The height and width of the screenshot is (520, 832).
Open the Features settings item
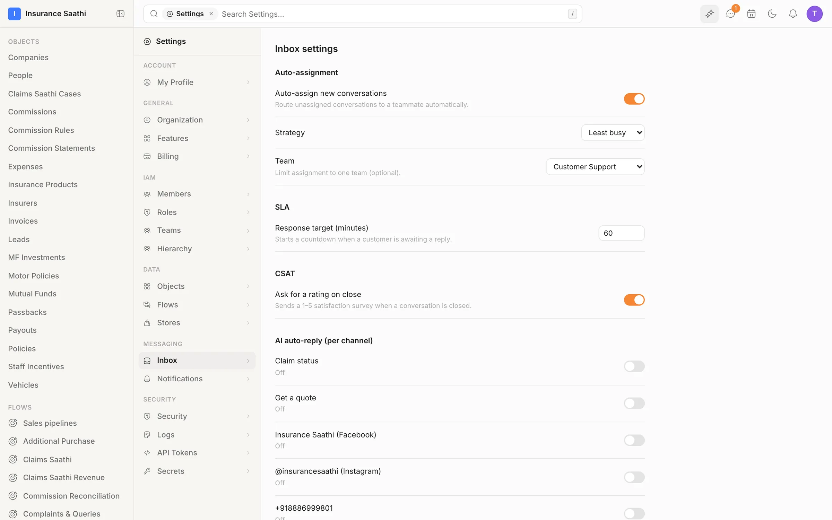[197, 138]
